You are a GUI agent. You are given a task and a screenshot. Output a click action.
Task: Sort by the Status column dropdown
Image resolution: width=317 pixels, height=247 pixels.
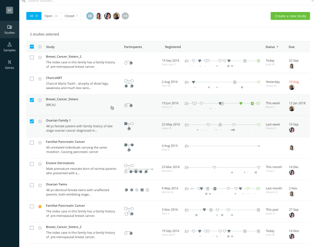[x=272, y=47]
